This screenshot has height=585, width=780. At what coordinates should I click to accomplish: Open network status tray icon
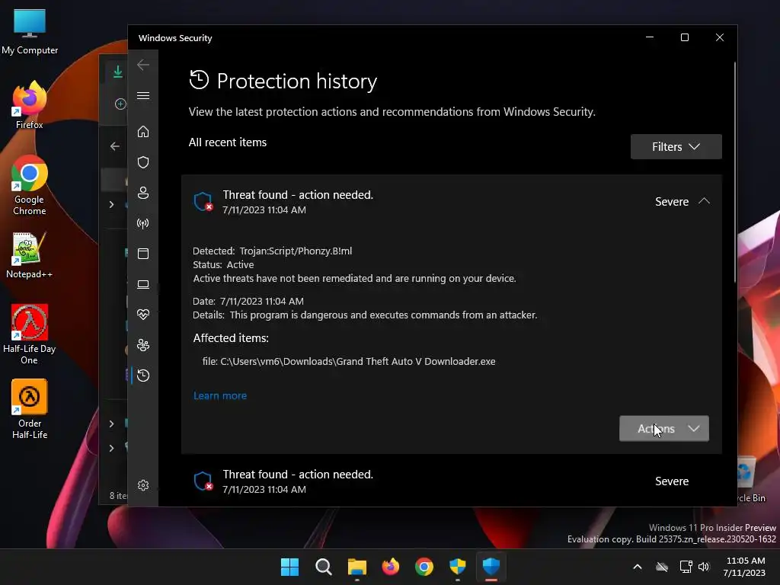pyautogui.click(x=686, y=567)
